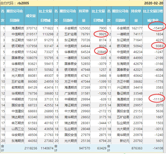This screenshot has width=166, height=154.
Task: Click 银河期货 volume 137958
Action: (32, 46)
